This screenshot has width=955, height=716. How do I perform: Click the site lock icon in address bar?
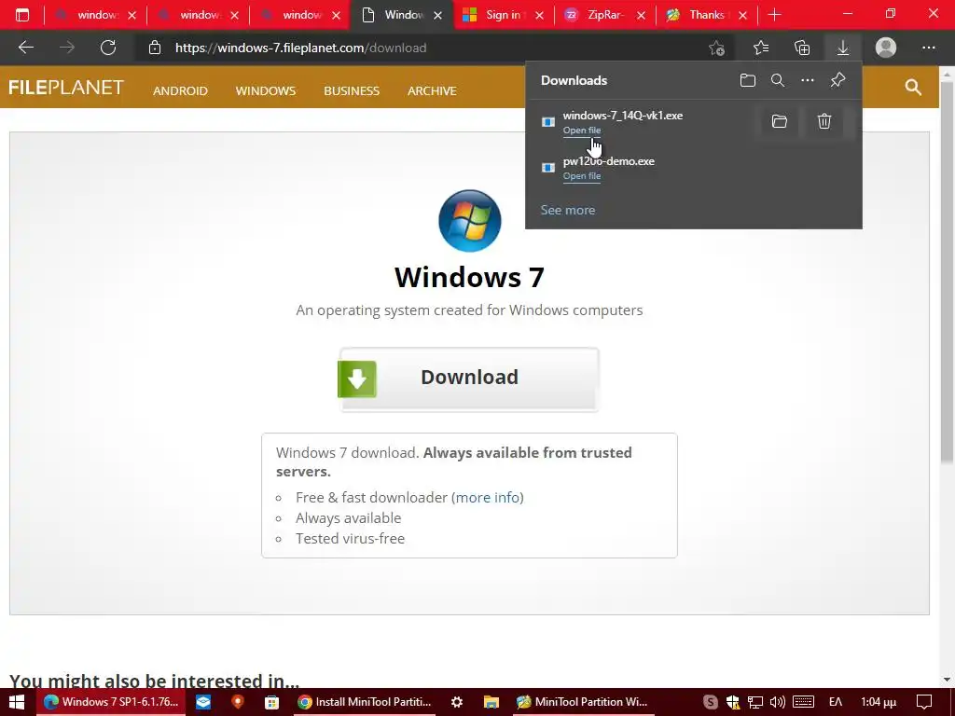155,48
